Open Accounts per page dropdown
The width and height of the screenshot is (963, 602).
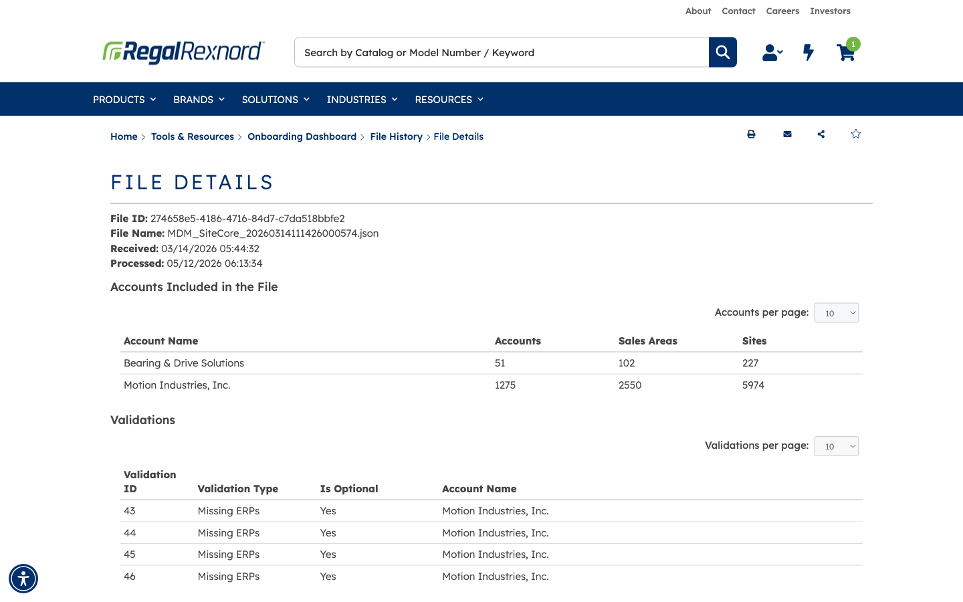837,313
